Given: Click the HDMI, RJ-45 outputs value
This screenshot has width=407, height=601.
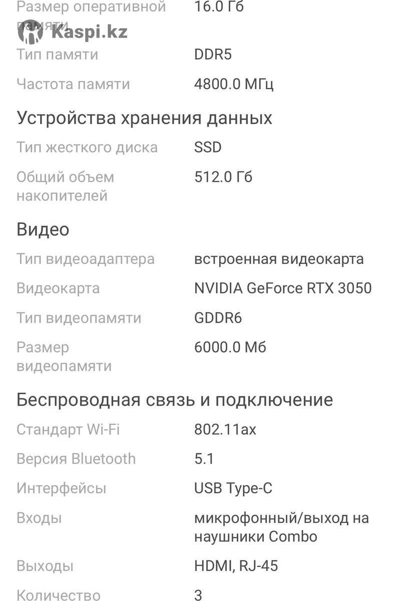Looking at the screenshot, I should tap(236, 566).
